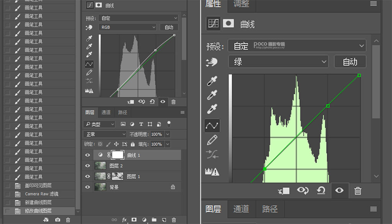
Task: Hide 图层 1 layer
Action: pyautogui.click(x=88, y=176)
